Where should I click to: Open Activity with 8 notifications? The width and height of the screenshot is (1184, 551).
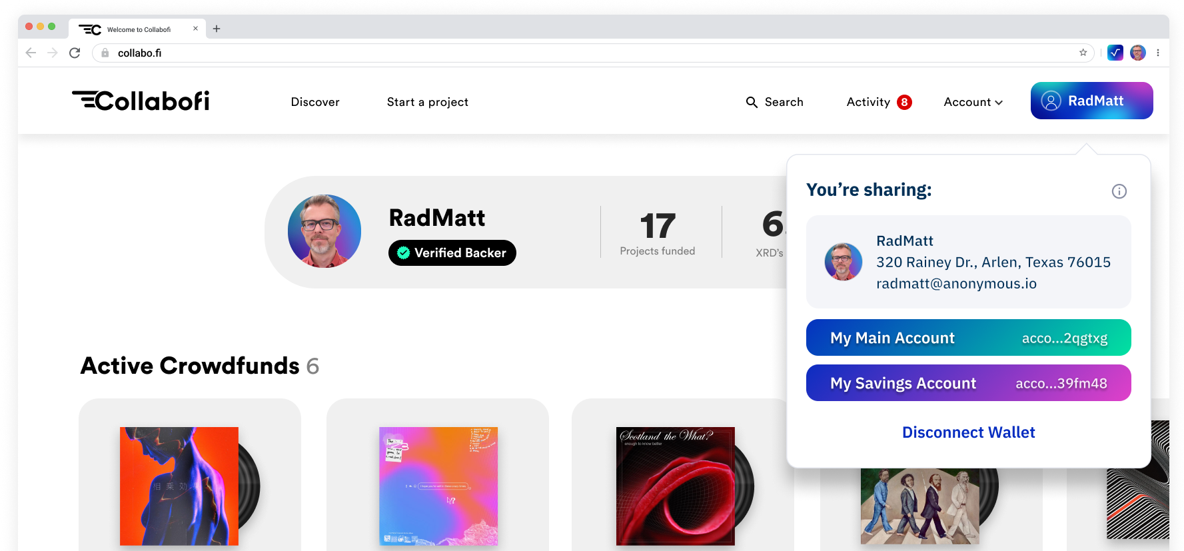(x=878, y=102)
